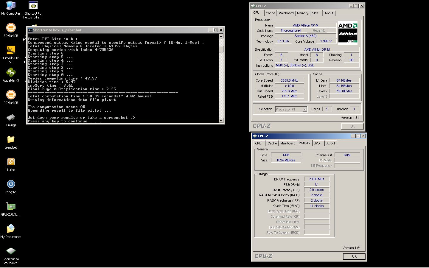Click the L1 Data cache value 64 KBytes
The image size is (429, 268).
coord(344,81)
